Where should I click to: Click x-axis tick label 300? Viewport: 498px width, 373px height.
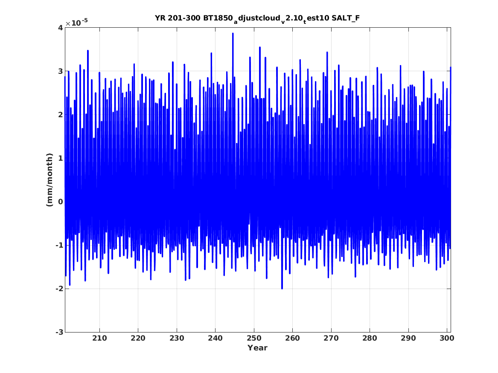coord(447,338)
